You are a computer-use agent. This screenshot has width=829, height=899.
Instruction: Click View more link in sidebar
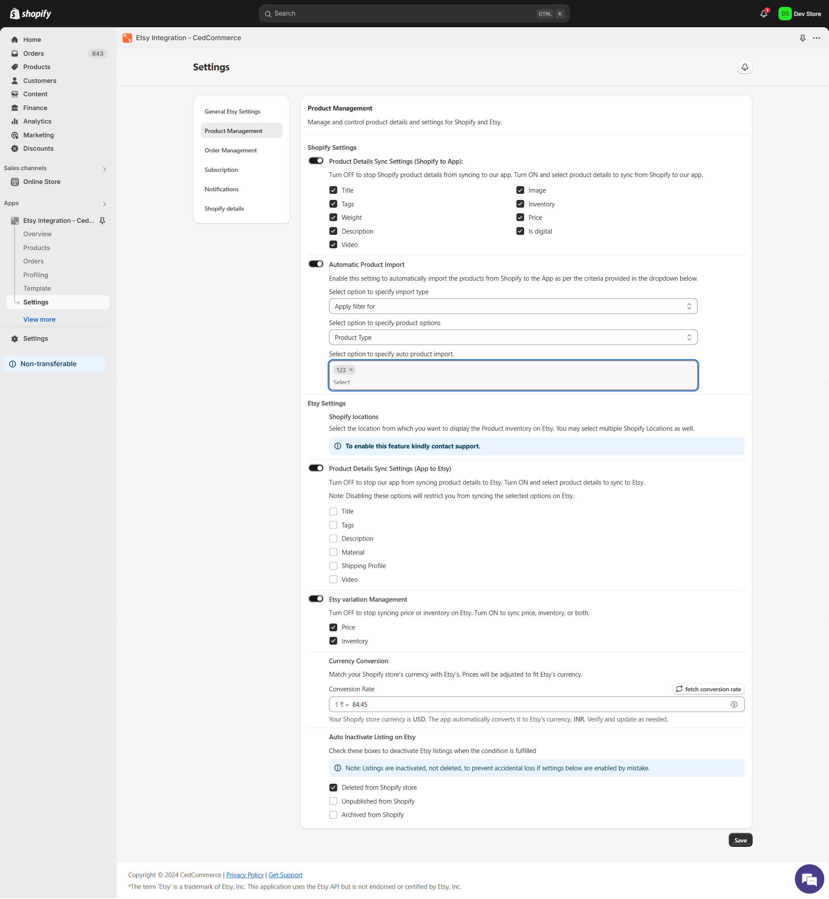[39, 320]
